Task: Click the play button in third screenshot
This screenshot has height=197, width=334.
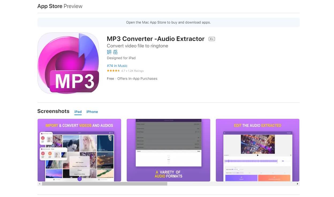Action: click(x=258, y=155)
